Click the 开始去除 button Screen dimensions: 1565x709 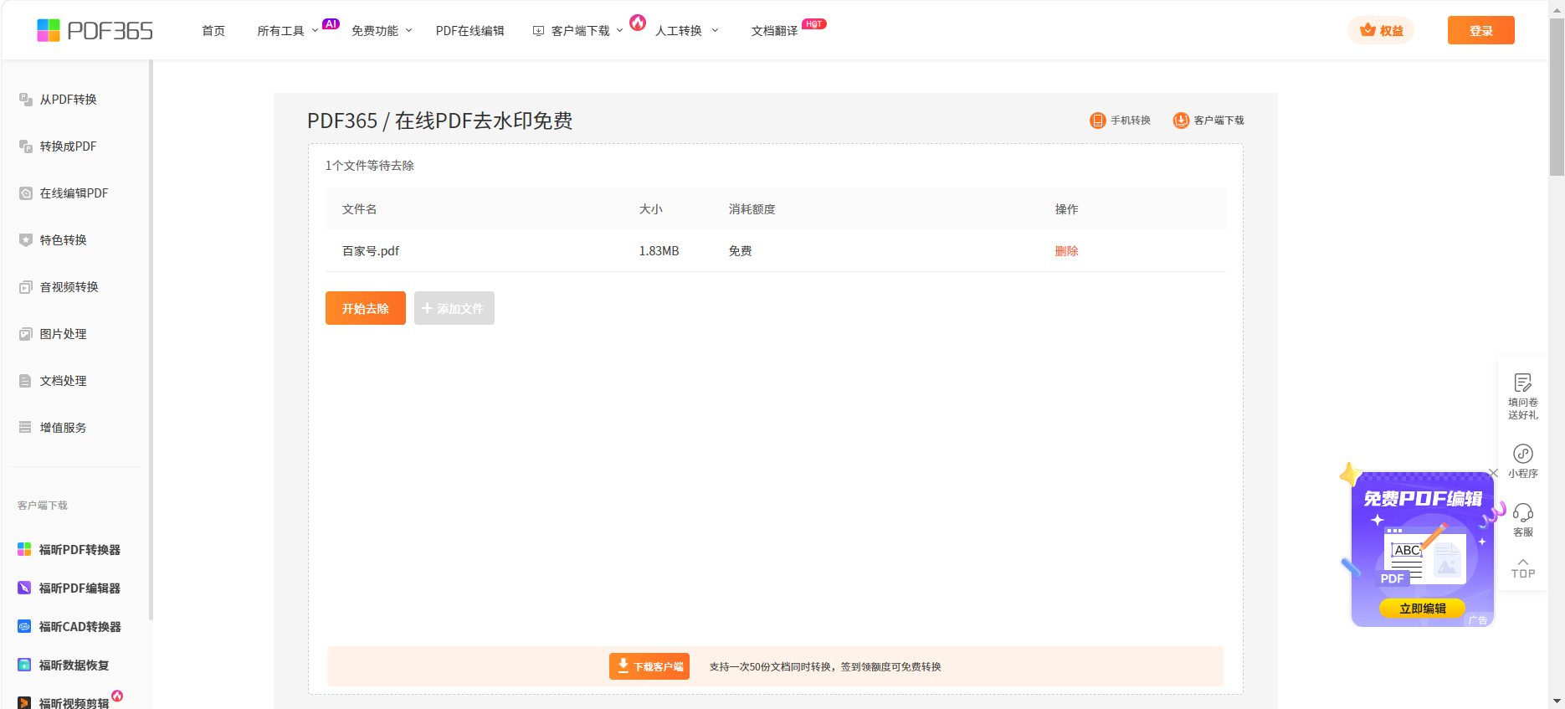(365, 308)
